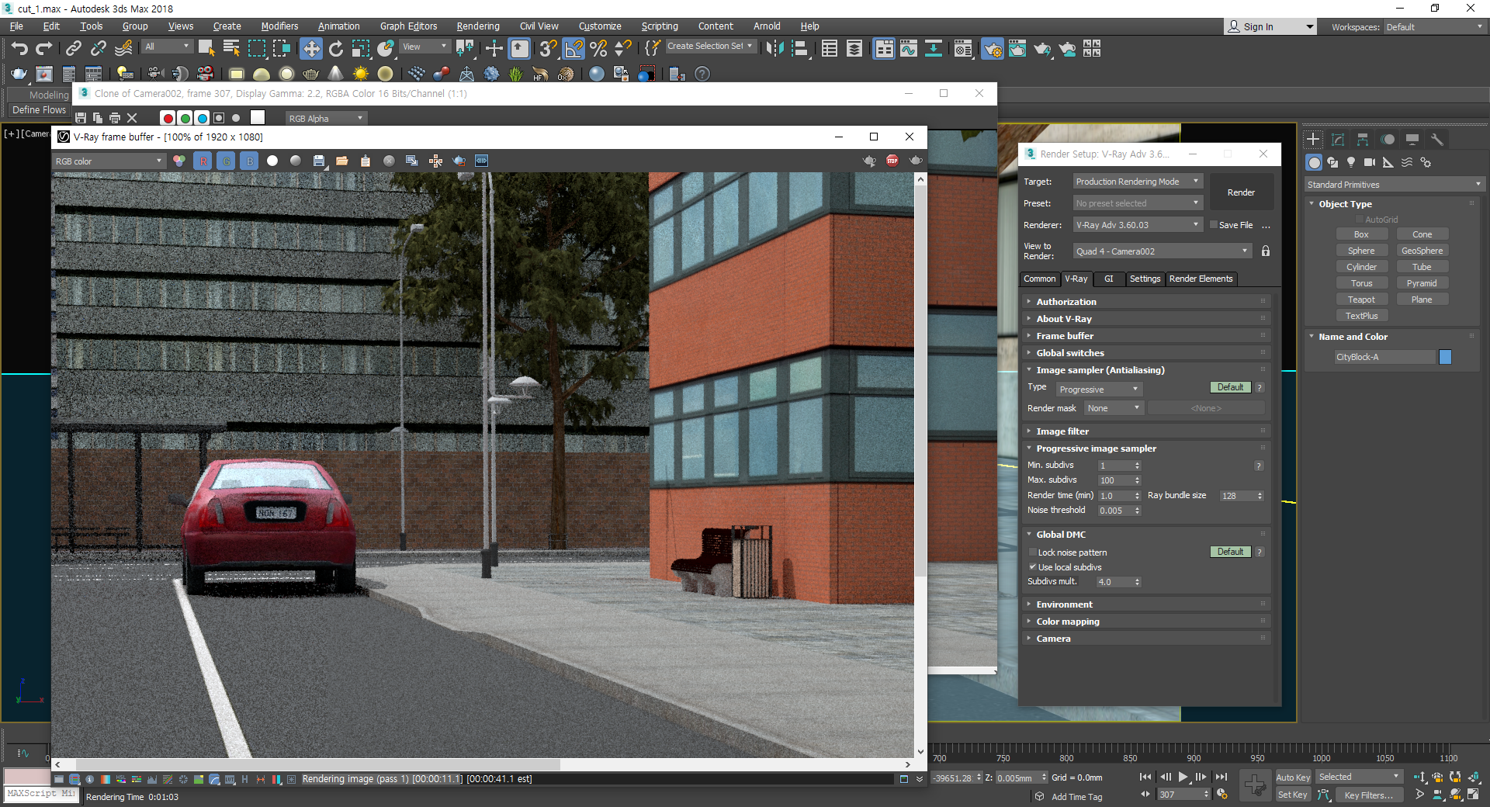Select Cameras category in Create panel

coord(1370,162)
